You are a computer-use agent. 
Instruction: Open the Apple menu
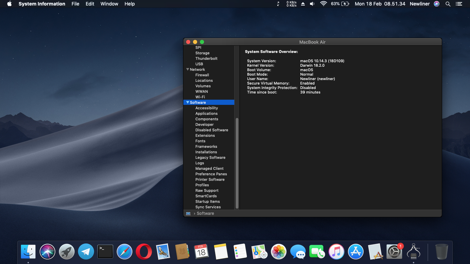pos(9,4)
